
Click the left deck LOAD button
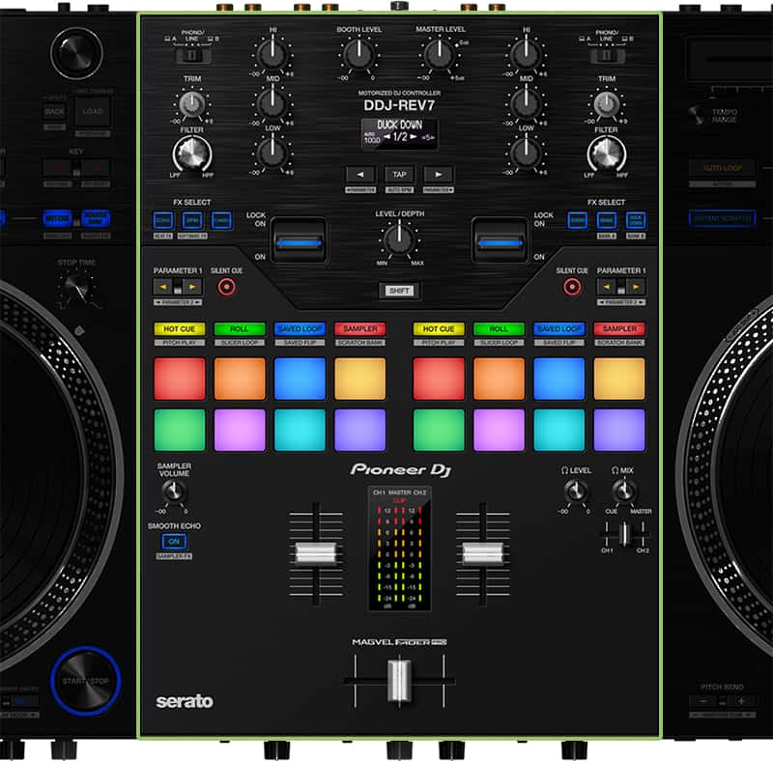coord(93,112)
